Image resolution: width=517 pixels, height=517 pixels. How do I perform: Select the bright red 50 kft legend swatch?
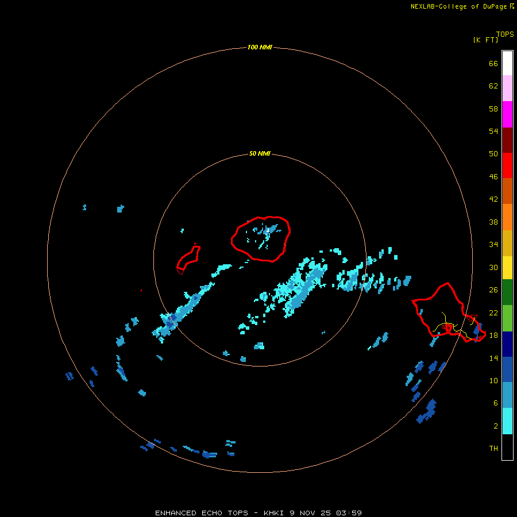pyautogui.click(x=507, y=165)
